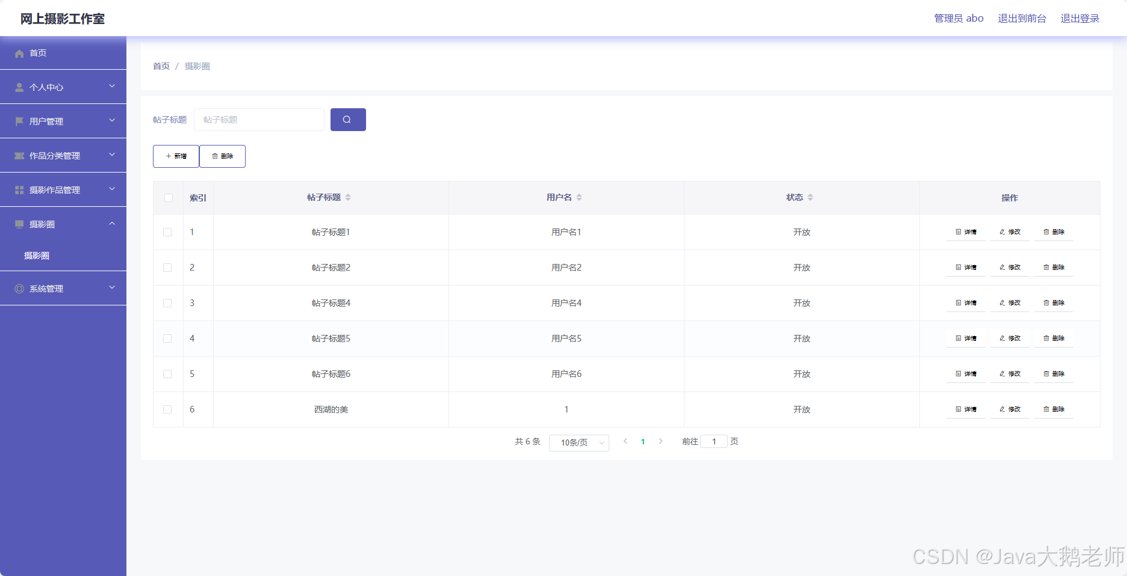Expand the 用户管理 menu chevron

tap(112, 121)
